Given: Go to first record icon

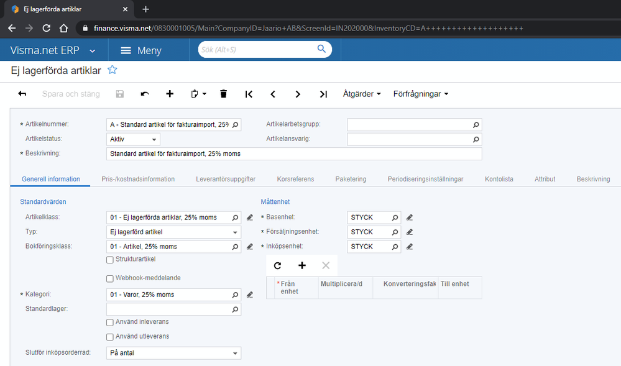Looking at the screenshot, I should pos(249,94).
